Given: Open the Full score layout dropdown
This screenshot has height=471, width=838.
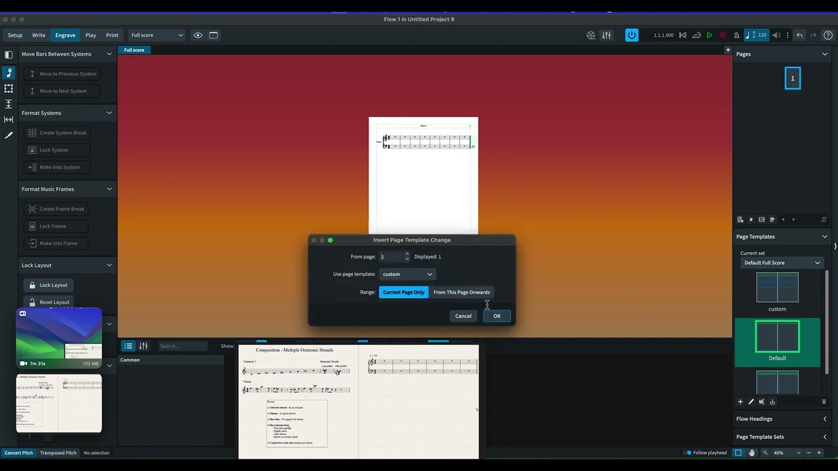Looking at the screenshot, I should 156,35.
